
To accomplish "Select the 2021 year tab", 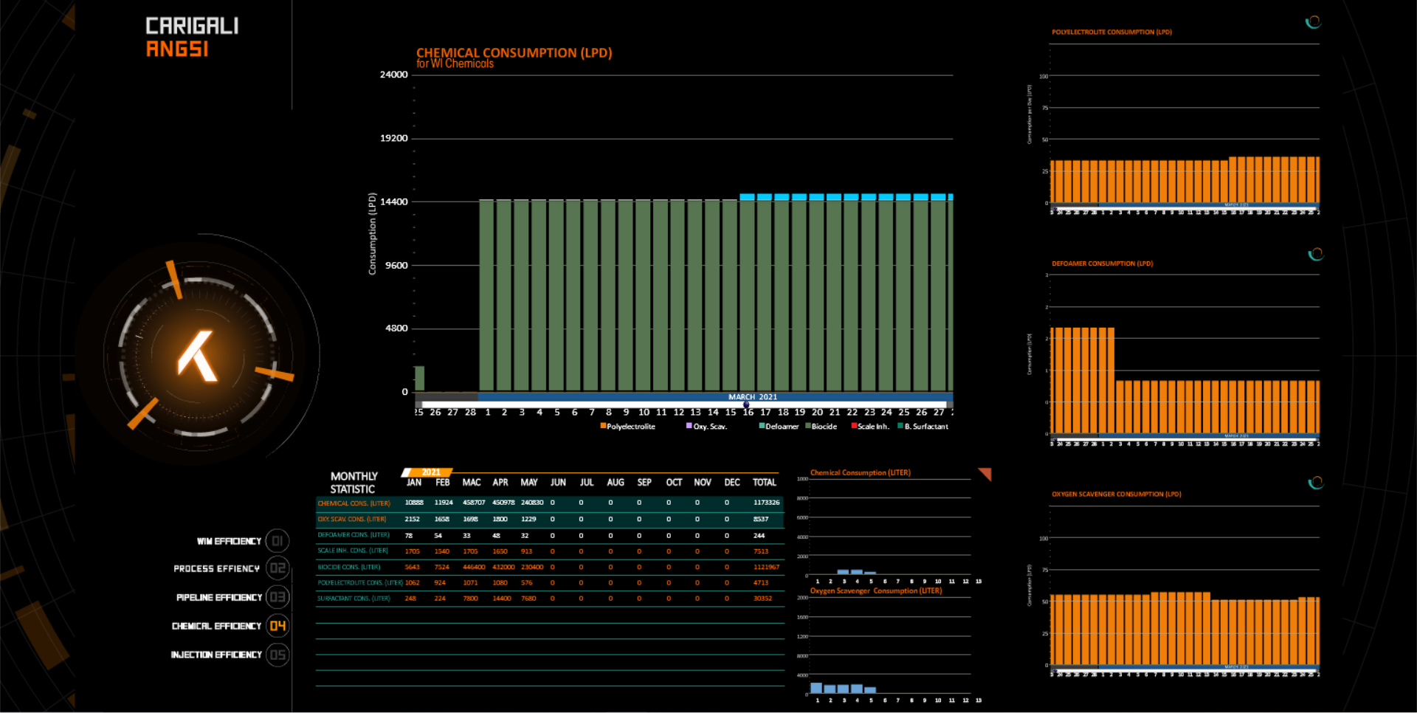I will pos(430,472).
